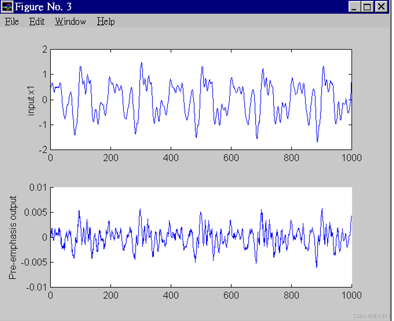
Task: Click the -0.01 tick label on lower plot
Action: pyautogui.click(x=37, y=287)
